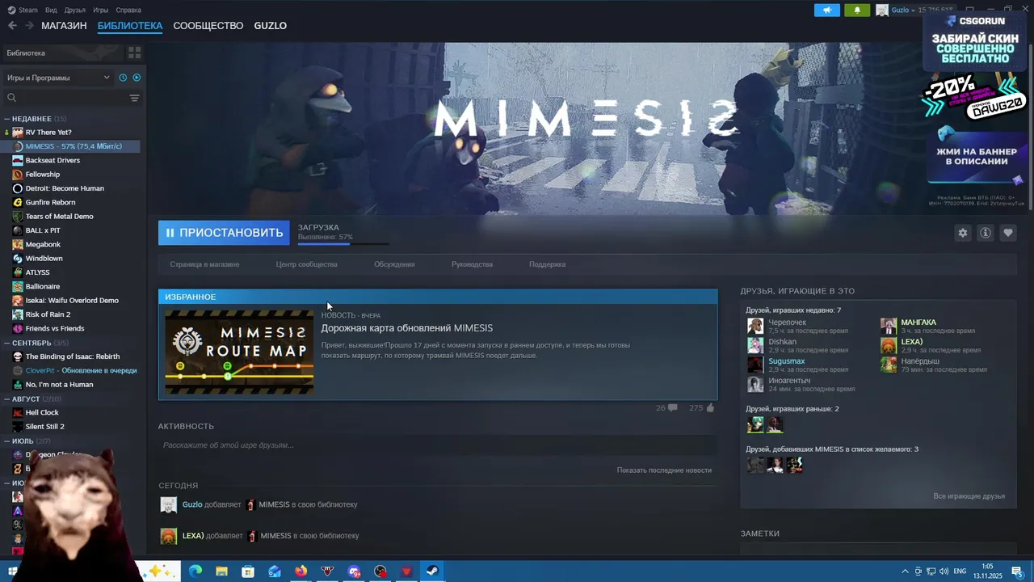Open Игры и Программы dropdown
This screenshot has width=1034, height=582.
click(x=58, y=78)
